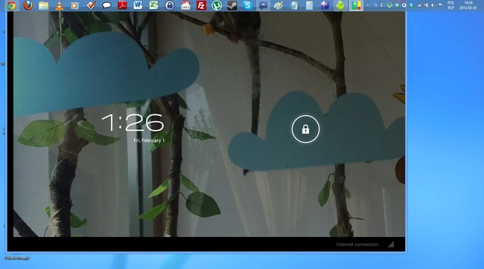Open Microsoft Word taskbar icon
484x269 pixels.
[138, 5]
